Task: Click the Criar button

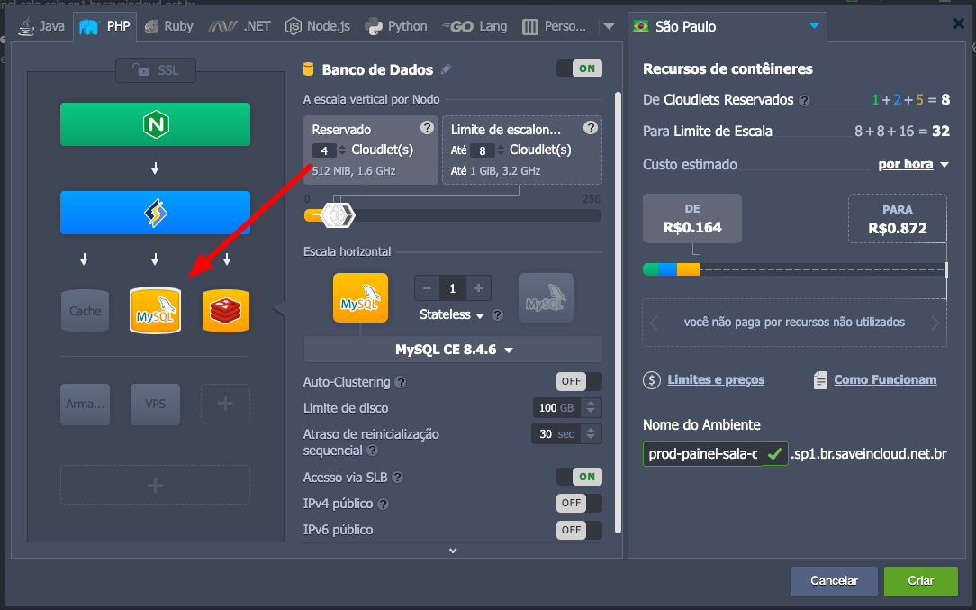Action: [x=920, y=581]
